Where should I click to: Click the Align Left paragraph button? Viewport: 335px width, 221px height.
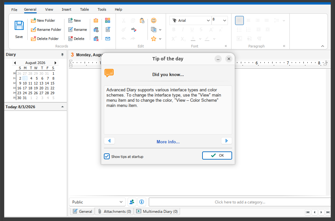(239, 20)
